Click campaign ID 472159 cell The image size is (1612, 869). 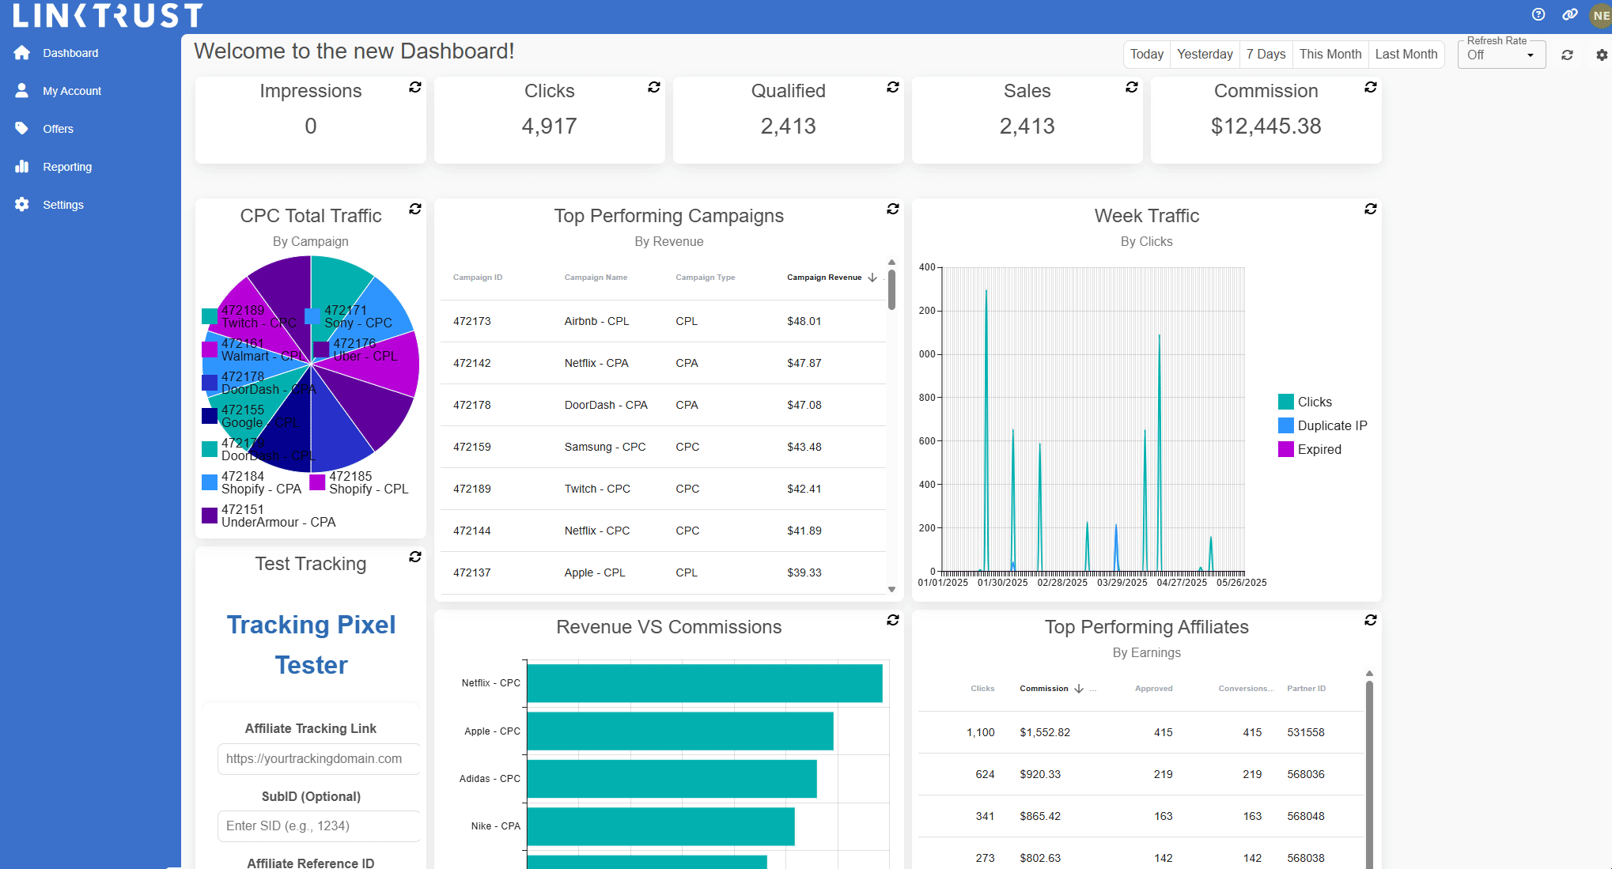coord(471,447)
